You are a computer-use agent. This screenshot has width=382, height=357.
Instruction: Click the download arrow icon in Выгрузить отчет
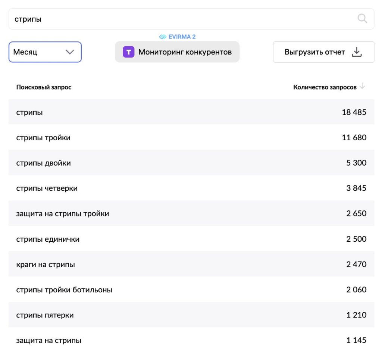(x=357, y=52)
